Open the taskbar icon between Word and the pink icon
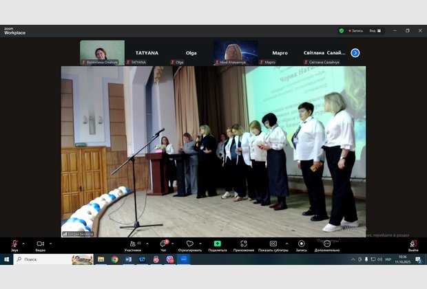 click(x=142, y=259)
